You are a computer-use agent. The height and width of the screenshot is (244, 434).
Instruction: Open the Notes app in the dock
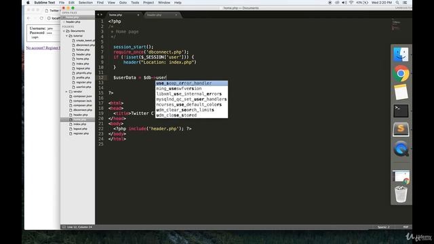401,92
